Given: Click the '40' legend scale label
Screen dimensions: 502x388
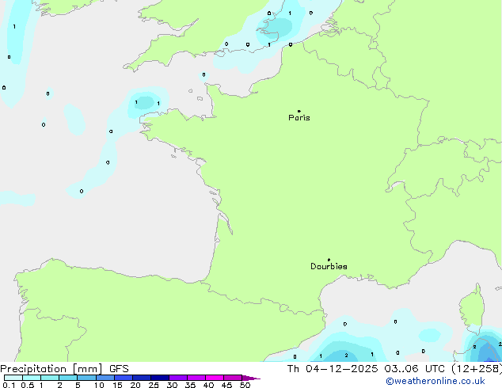Looking at the screenshot, I should tap(208, 385).
